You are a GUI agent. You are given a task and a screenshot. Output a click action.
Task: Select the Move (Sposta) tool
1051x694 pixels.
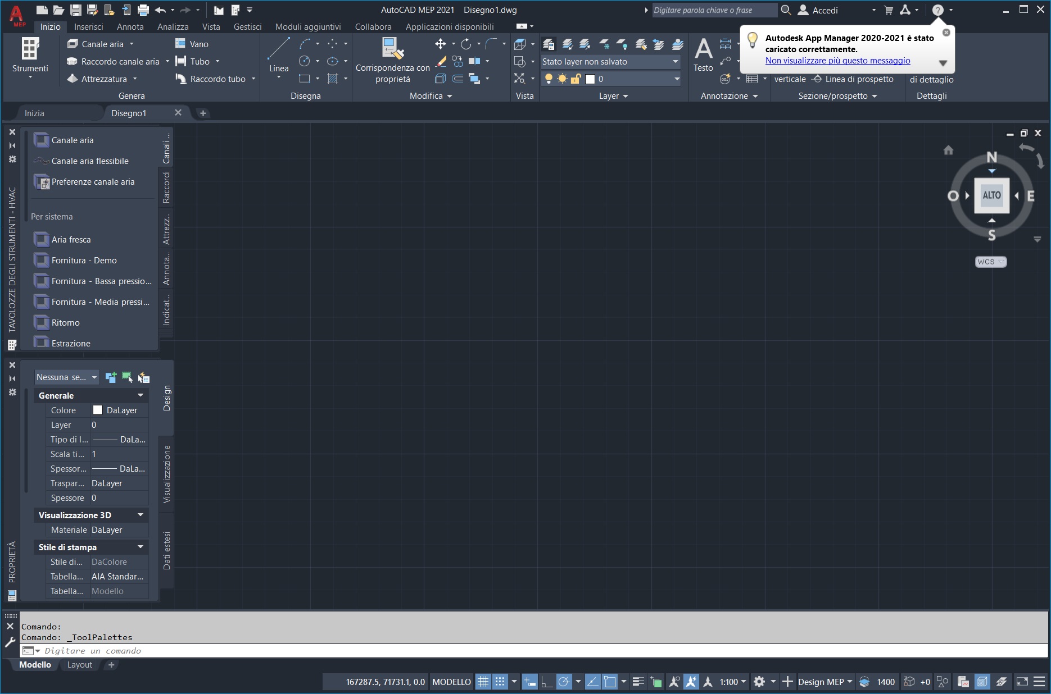point(441,44)
